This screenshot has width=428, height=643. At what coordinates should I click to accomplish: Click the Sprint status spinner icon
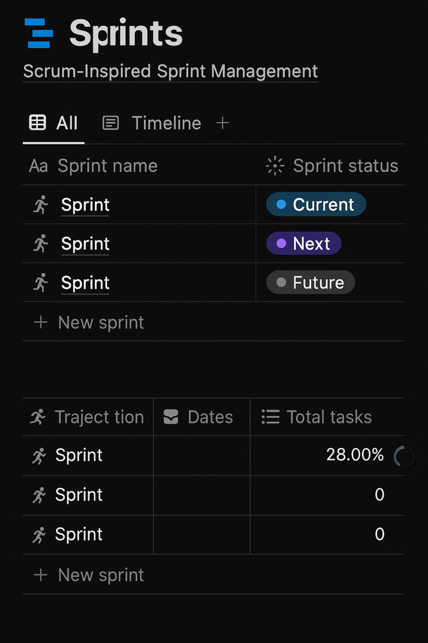(275, 166)
